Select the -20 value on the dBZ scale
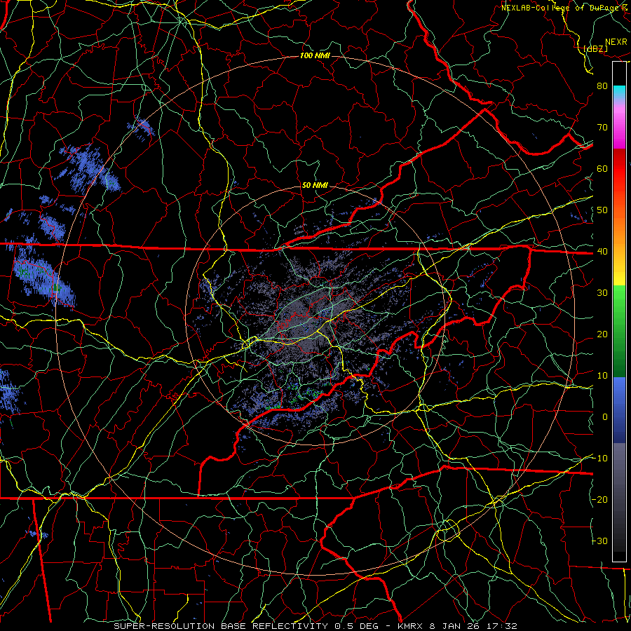 click(599, 500)
